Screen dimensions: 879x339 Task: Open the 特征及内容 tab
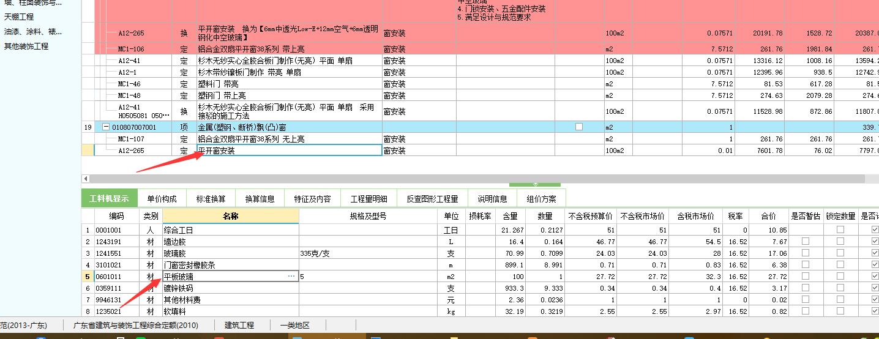tap(312, 199)
